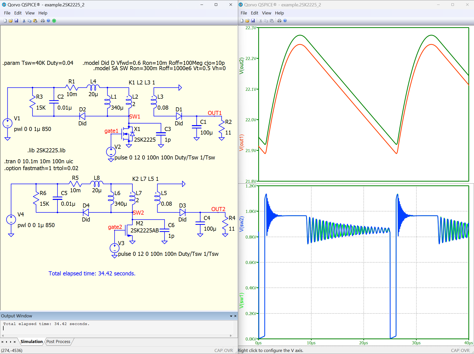This screenshot has height=354, width=474.
Task: Click the Help icon in waveform window toolbar
Action: [285, 21]
